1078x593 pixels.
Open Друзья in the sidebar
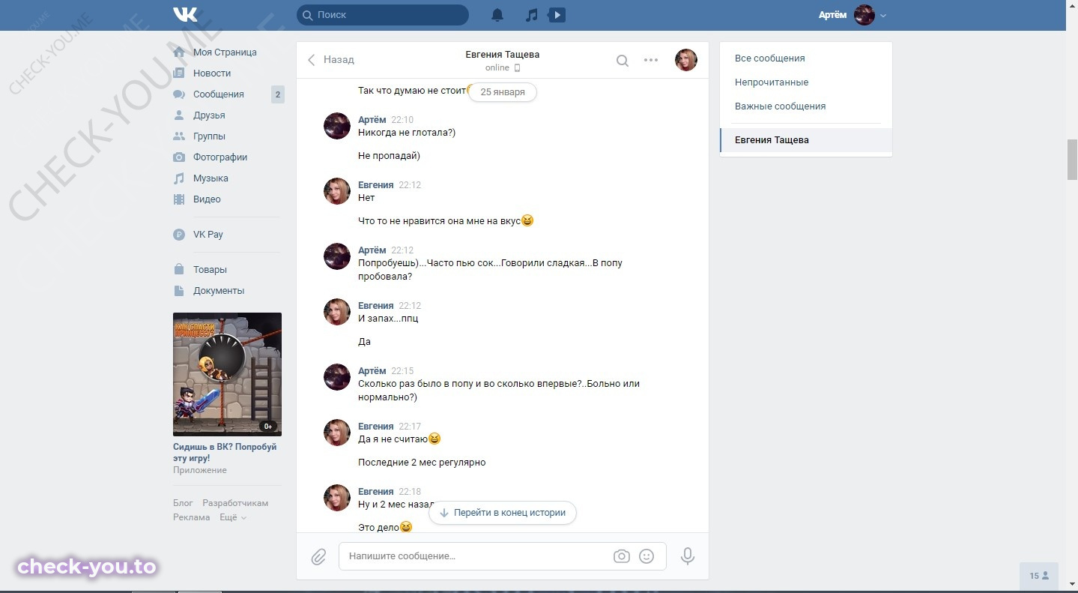pyautogui.click(x=209, y=115)
